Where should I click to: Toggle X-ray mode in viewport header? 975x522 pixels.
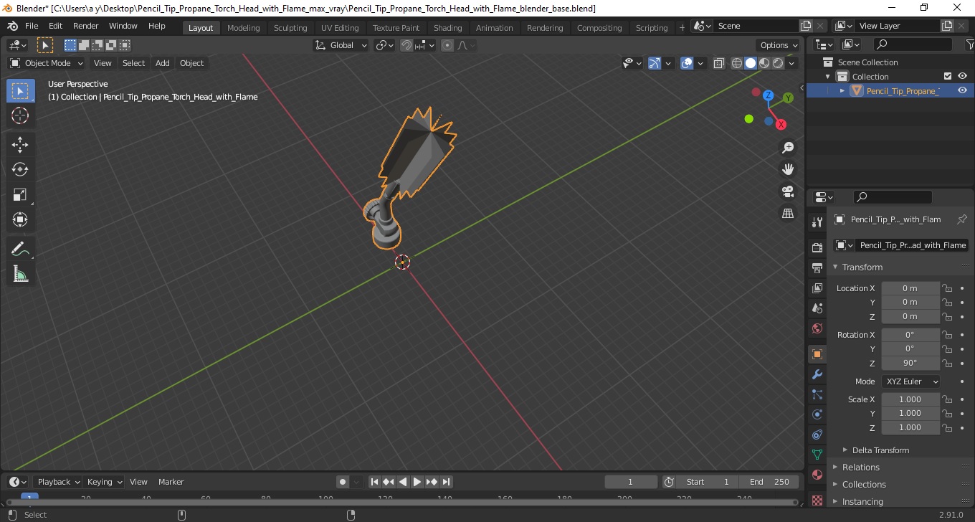(x=719, y=63)
